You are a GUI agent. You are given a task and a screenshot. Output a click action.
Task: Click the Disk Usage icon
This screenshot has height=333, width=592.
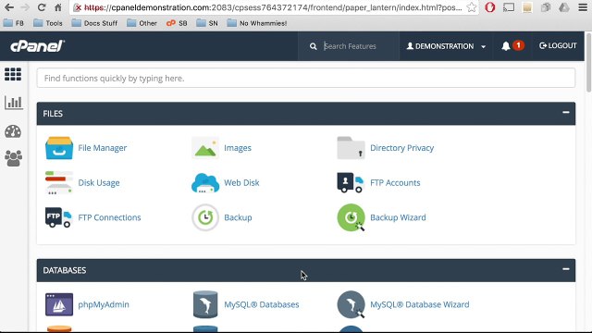[x=59, y=183]
